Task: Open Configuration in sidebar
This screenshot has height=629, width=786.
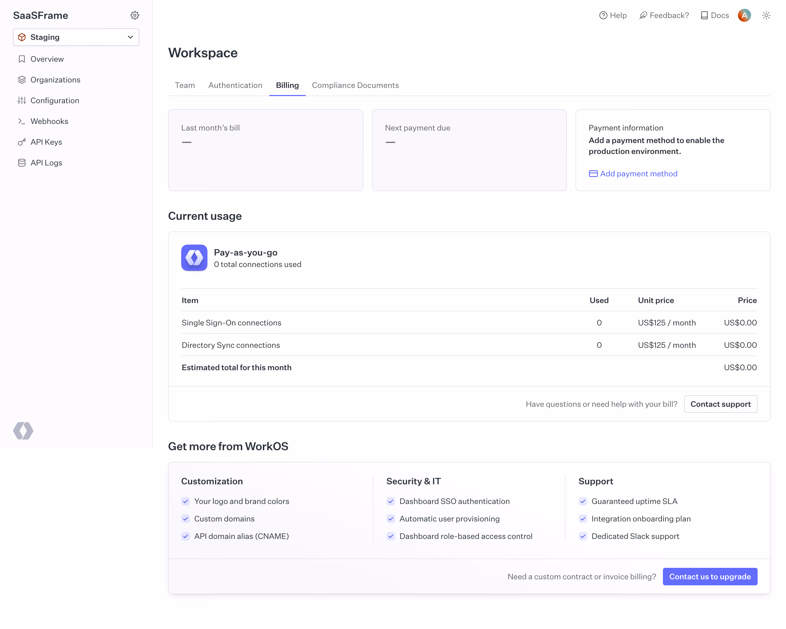Action: pyautogui.click(x=55, y=101)
